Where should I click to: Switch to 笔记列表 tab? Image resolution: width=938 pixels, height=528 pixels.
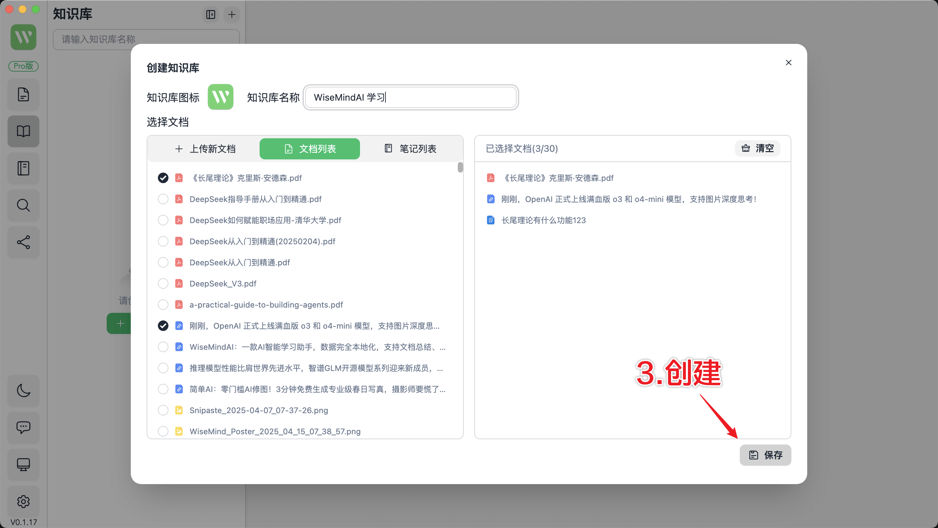click(x=410, y=148)
